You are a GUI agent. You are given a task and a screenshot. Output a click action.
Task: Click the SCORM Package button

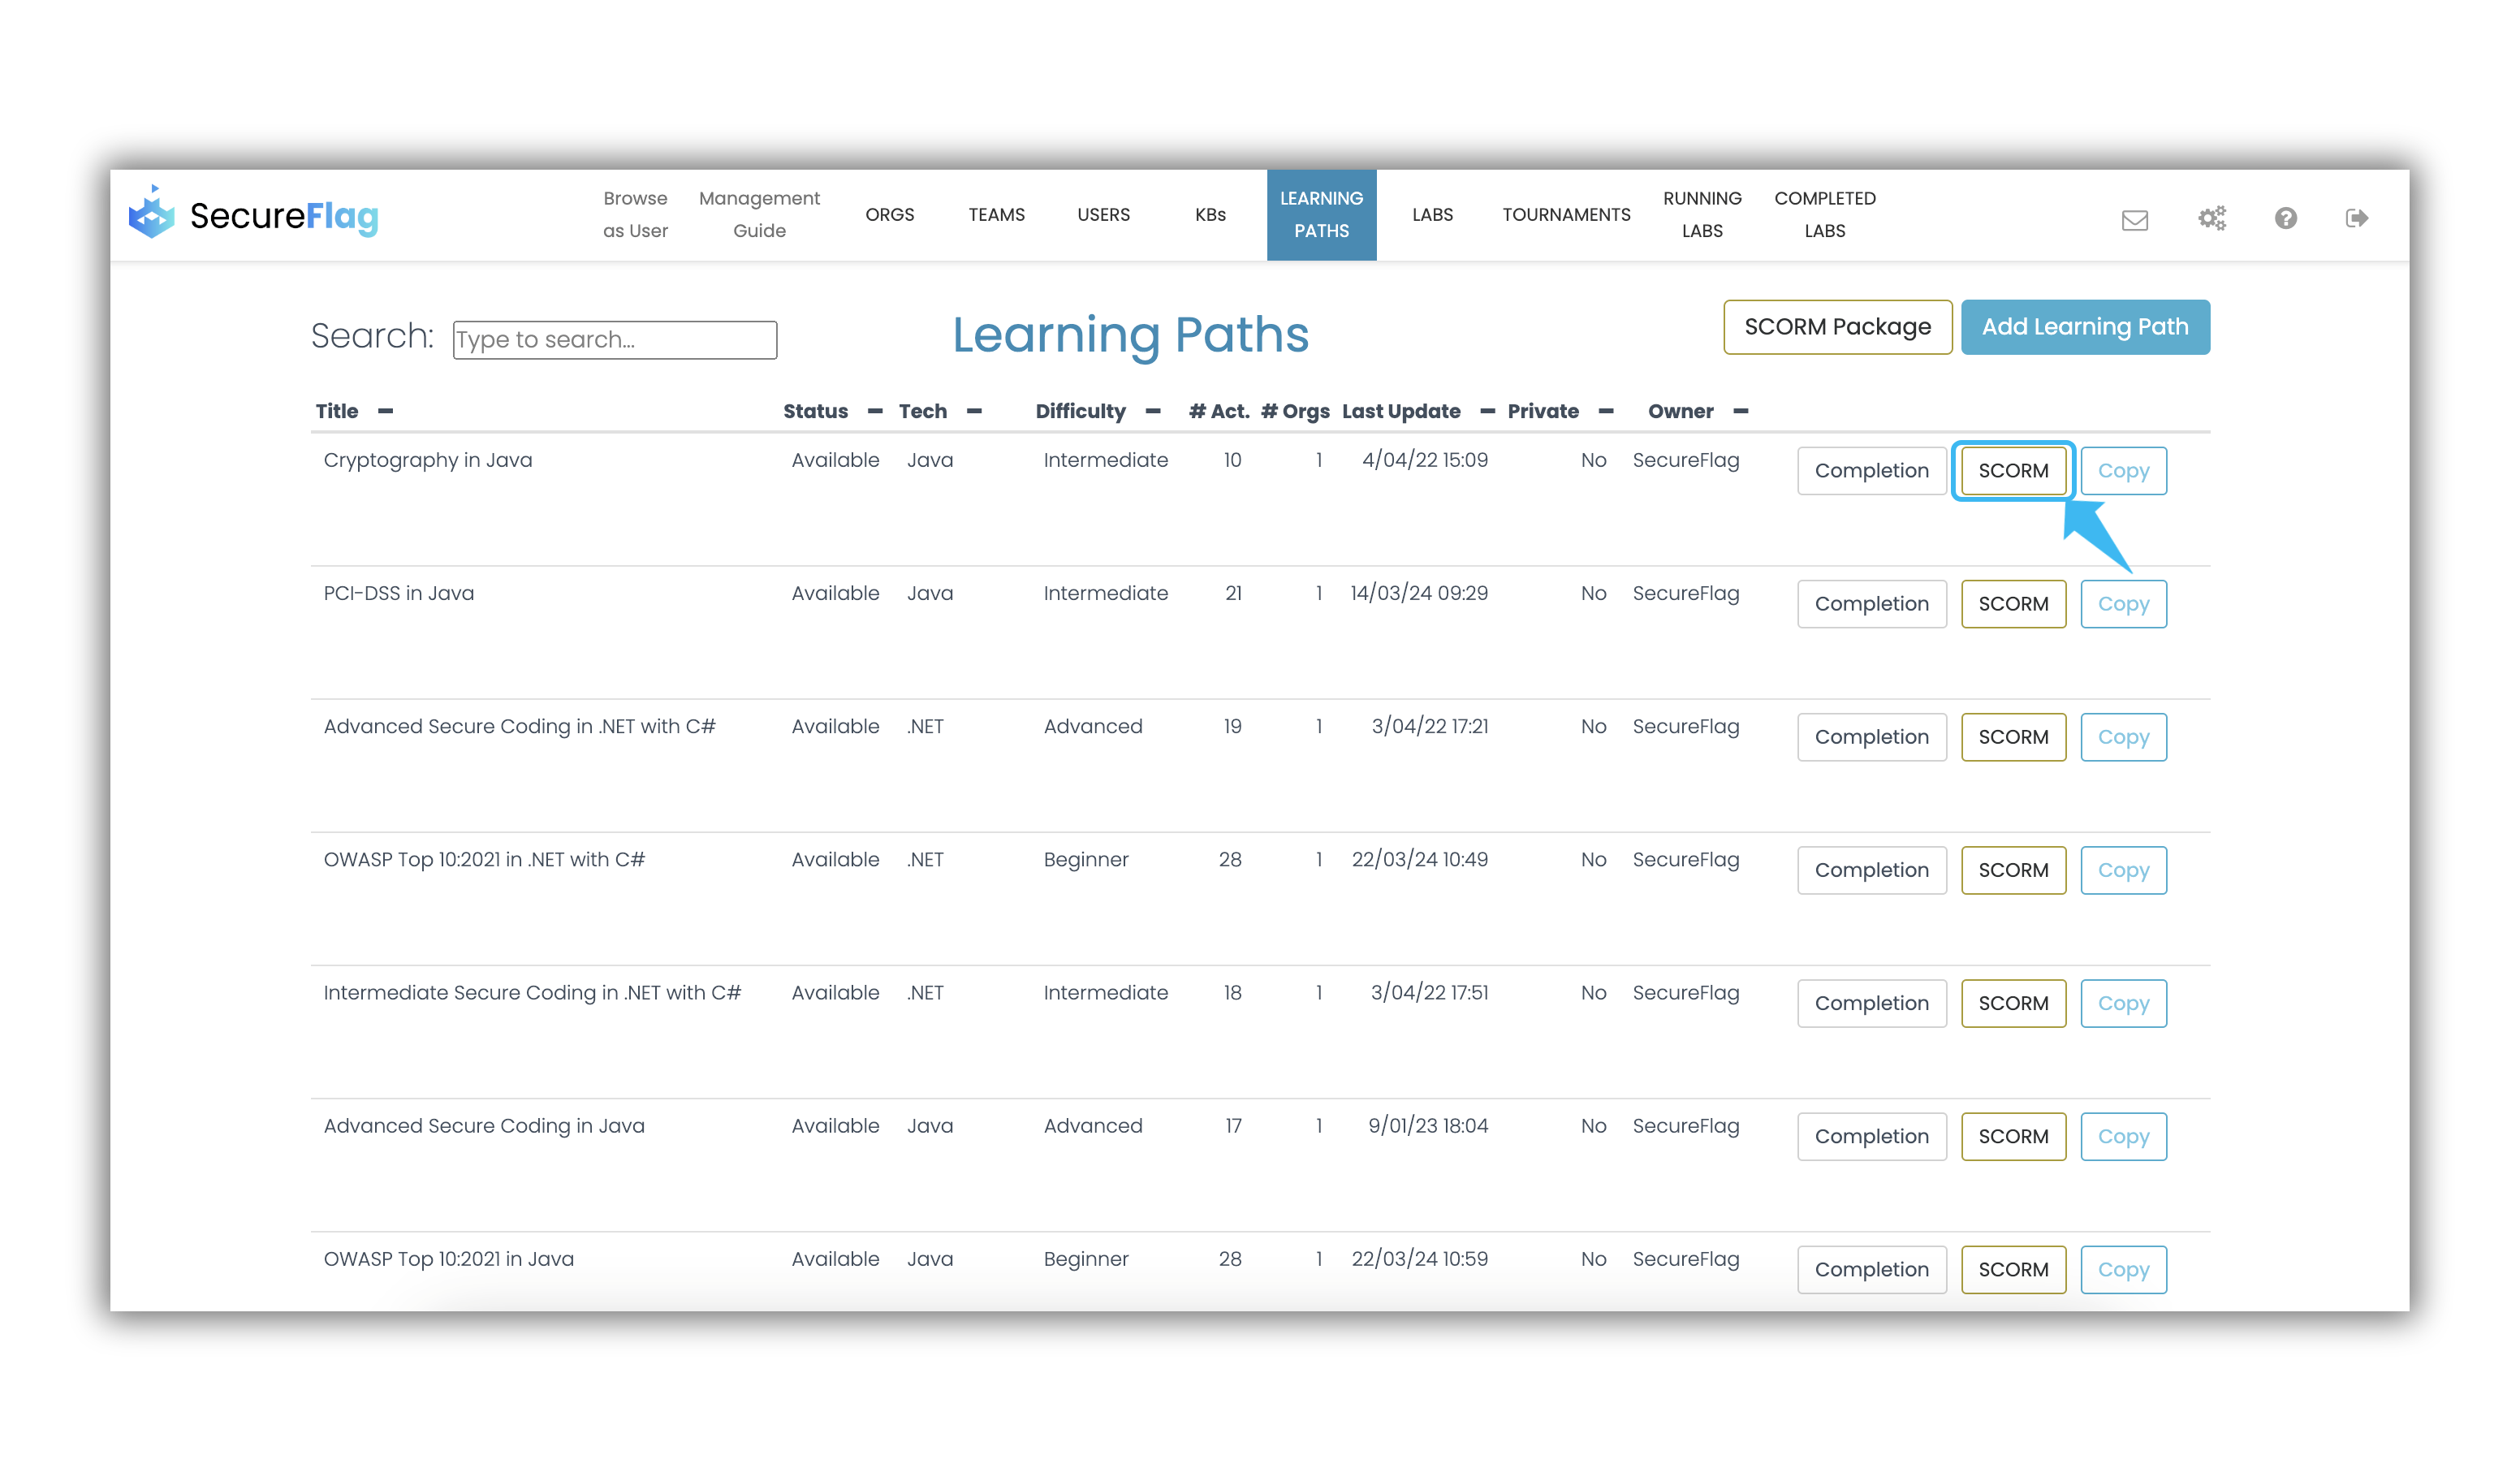(x=1837, y=327)
